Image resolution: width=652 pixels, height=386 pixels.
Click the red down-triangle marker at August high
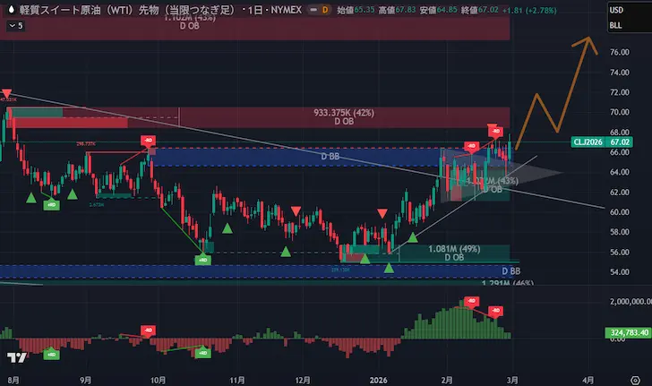point(7,93)
